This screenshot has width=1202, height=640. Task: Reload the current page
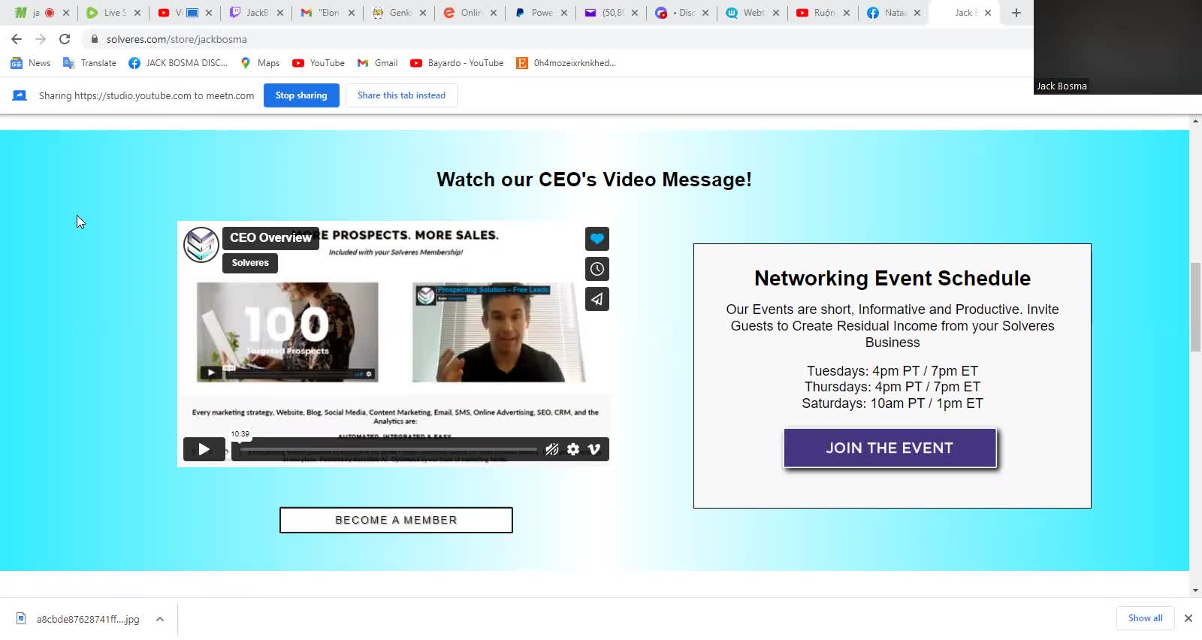tap(65, 39)
